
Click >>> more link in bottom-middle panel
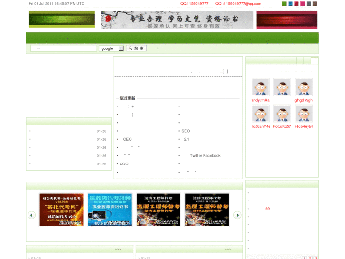coord(228,249)
